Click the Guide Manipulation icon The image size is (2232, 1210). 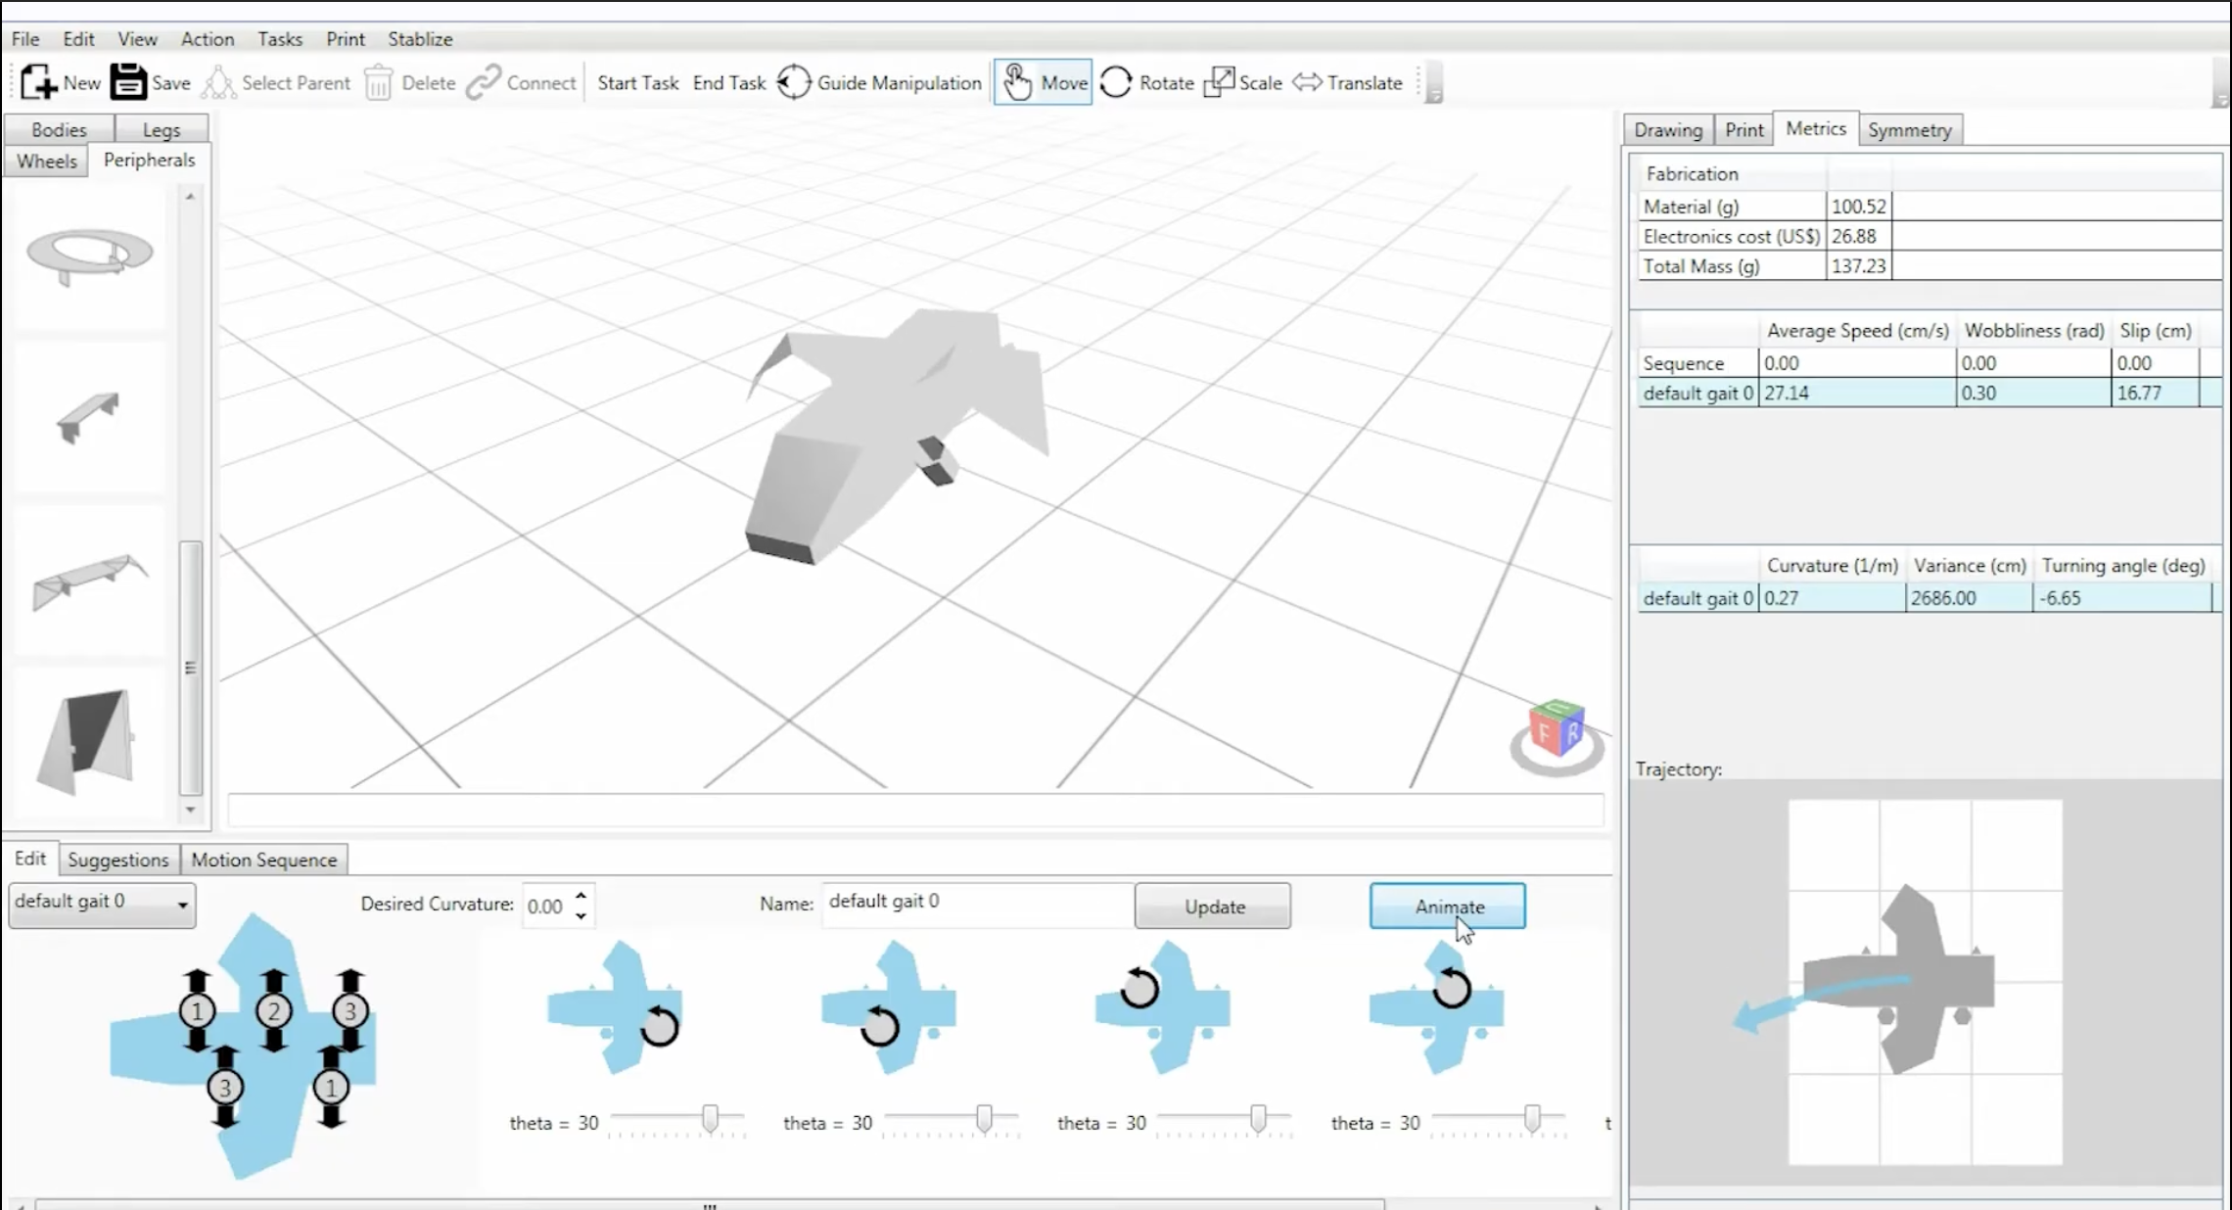(x=794, y=82)
